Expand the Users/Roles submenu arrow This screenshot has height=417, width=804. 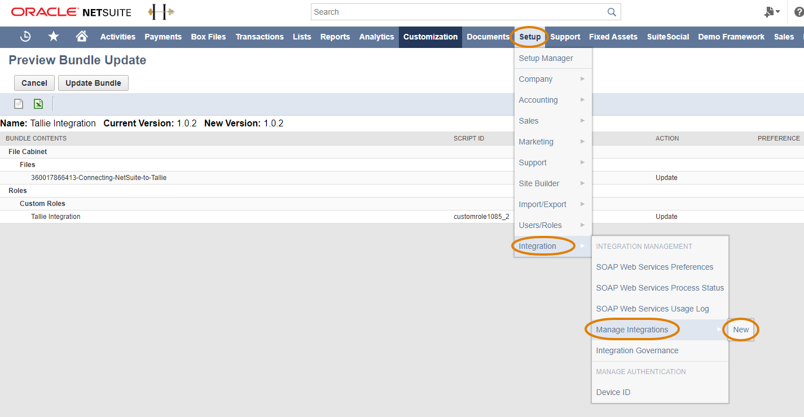click(583, 225)
